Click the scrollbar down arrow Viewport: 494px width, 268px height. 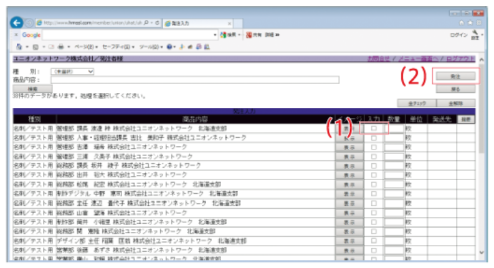tap(481, 252)
